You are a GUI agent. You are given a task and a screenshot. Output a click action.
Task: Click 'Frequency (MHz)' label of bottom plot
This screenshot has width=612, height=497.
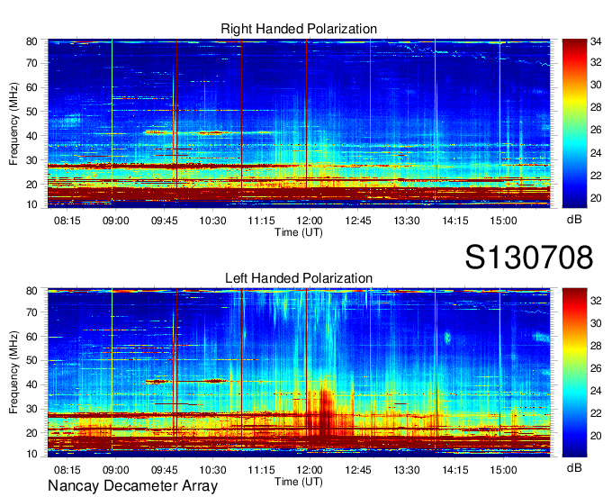pos(13,373)
